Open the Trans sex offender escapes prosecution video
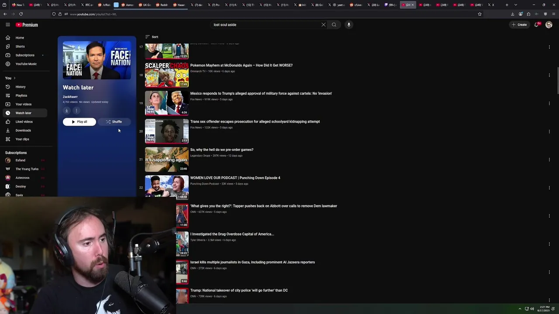The width and height of the screenshot is (559, 314). point(255,122)
